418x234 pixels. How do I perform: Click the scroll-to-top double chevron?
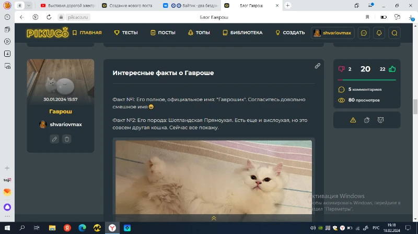tap(214, 218)
